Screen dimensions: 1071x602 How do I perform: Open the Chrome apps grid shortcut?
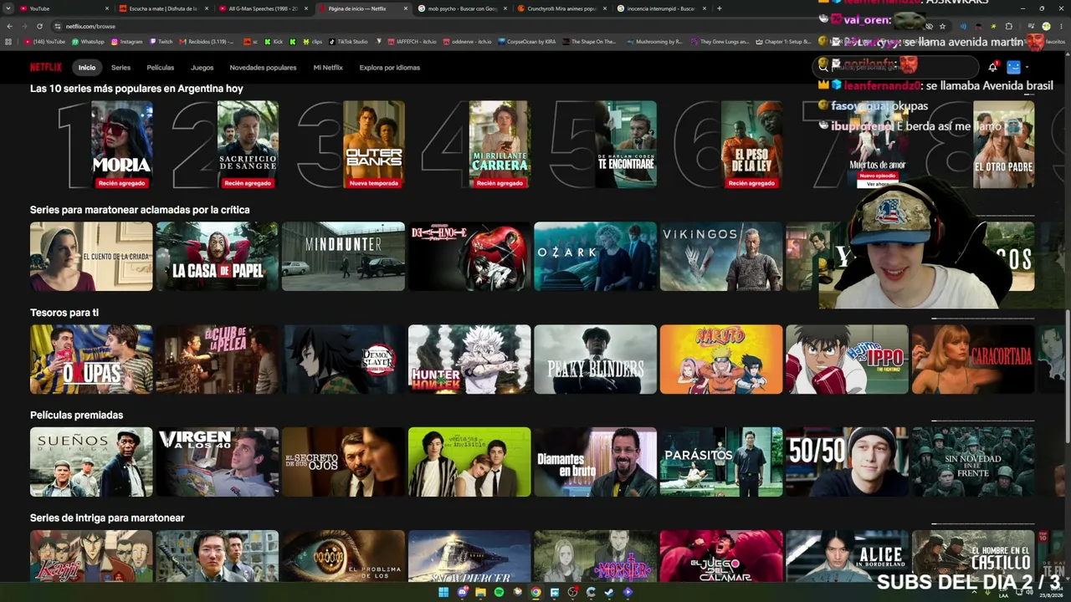click(8, 42)
